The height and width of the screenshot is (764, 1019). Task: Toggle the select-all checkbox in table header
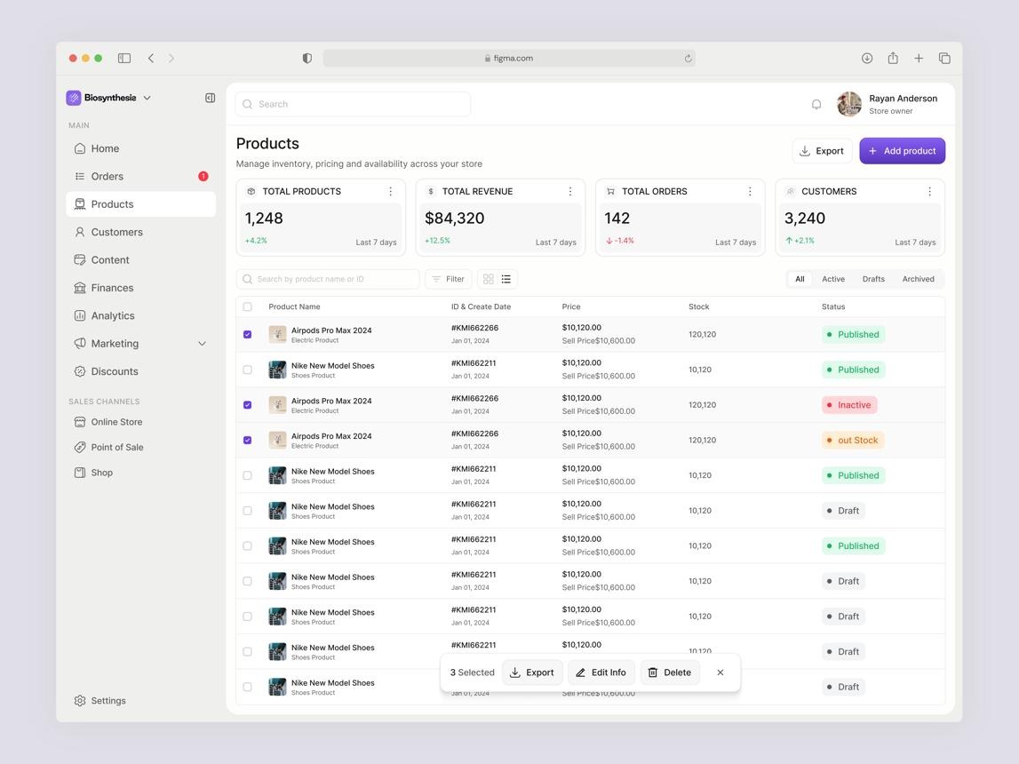pyautogui.click(x=247, y=306)
